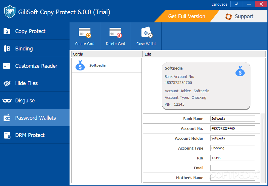Click 'Account Holder: Softpedia' on card preview
Viewport: 268px width, 186px height.
pos(187,91)
